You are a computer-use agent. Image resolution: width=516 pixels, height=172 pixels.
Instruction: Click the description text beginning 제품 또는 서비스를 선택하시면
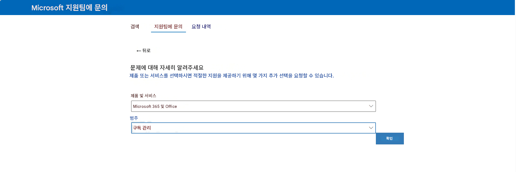pos(232,76)
